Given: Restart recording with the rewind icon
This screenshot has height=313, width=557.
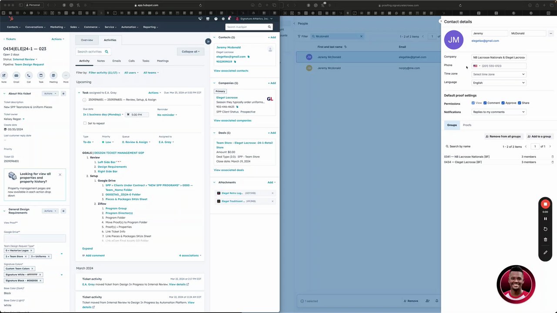Looking at the screenshot, I should pyautogui.click(x=545, y=229).
